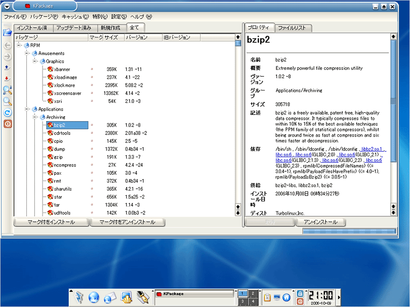Click the マーク付をアンインストール button

pyautogui.click(x=127, y=222)
